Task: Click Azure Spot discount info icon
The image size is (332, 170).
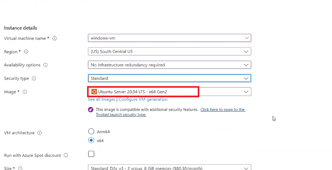Action: [66, 156]
